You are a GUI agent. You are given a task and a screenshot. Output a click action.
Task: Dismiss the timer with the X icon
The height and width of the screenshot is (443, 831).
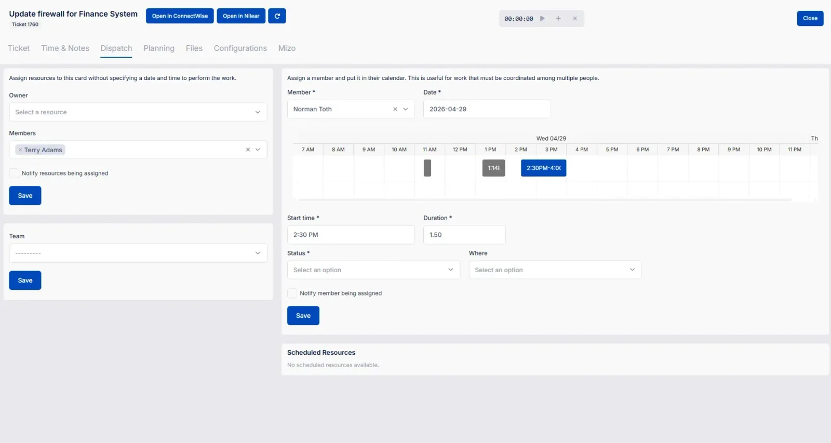tap(575, 19)
